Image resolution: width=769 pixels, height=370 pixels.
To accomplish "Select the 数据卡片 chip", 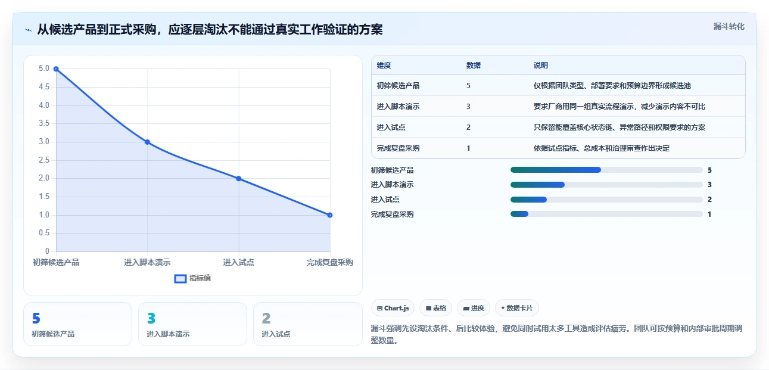I will [x=517, y=308].
